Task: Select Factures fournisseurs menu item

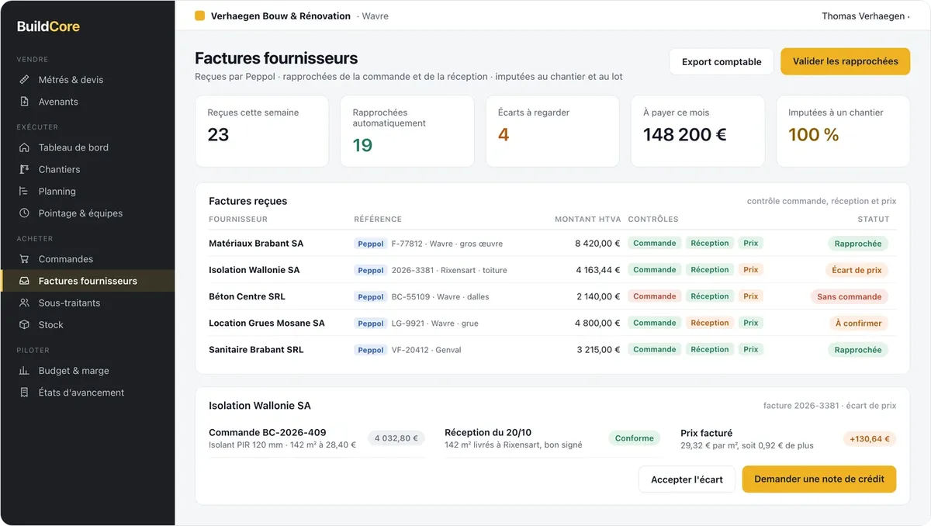Action: coord(87,281)
